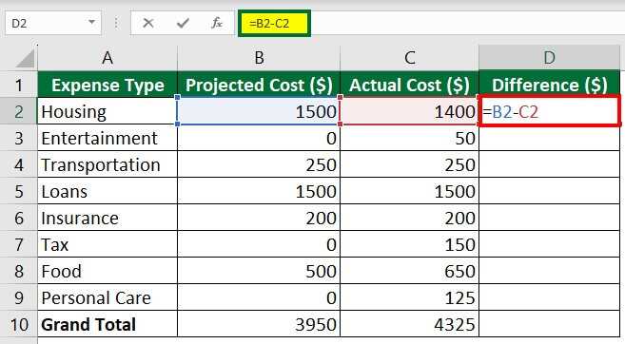The width and height of the screenshot is (625, 344).
Task: Select row 1 header
Action: pos(19,85)
